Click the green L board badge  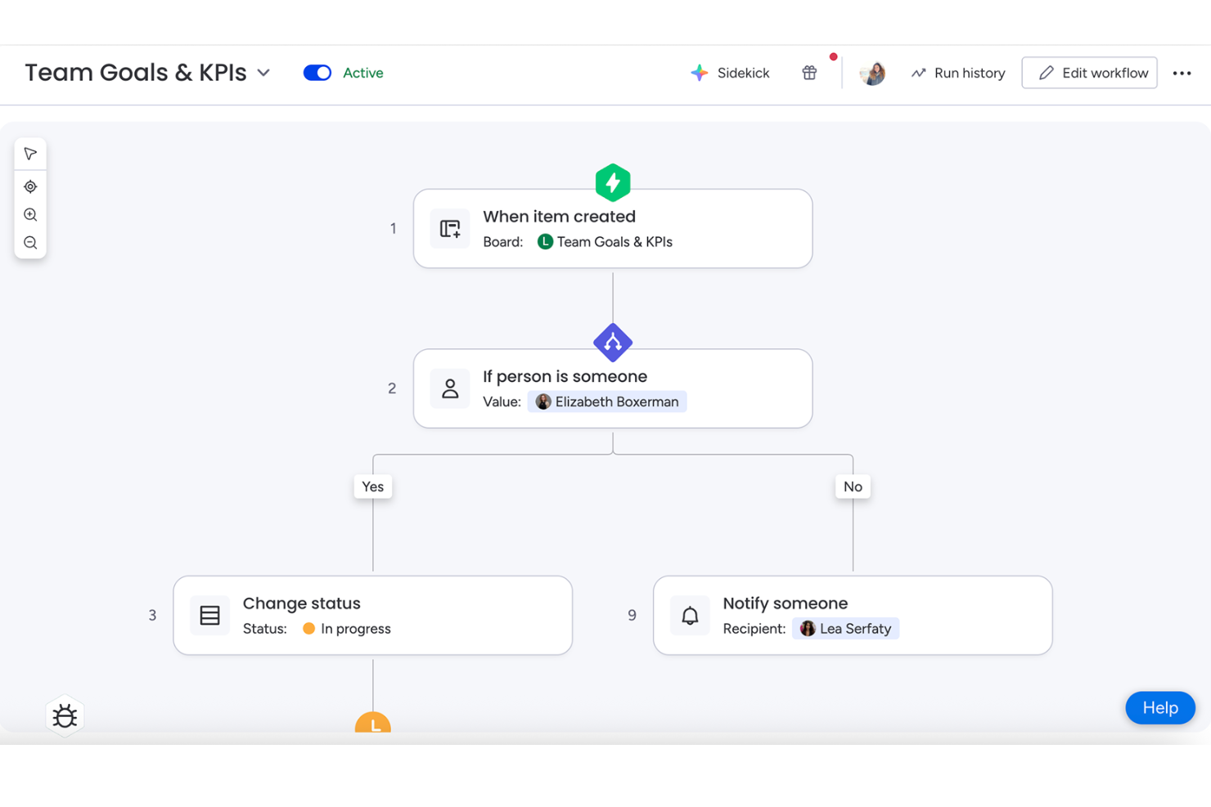click(x=545, y=241)
